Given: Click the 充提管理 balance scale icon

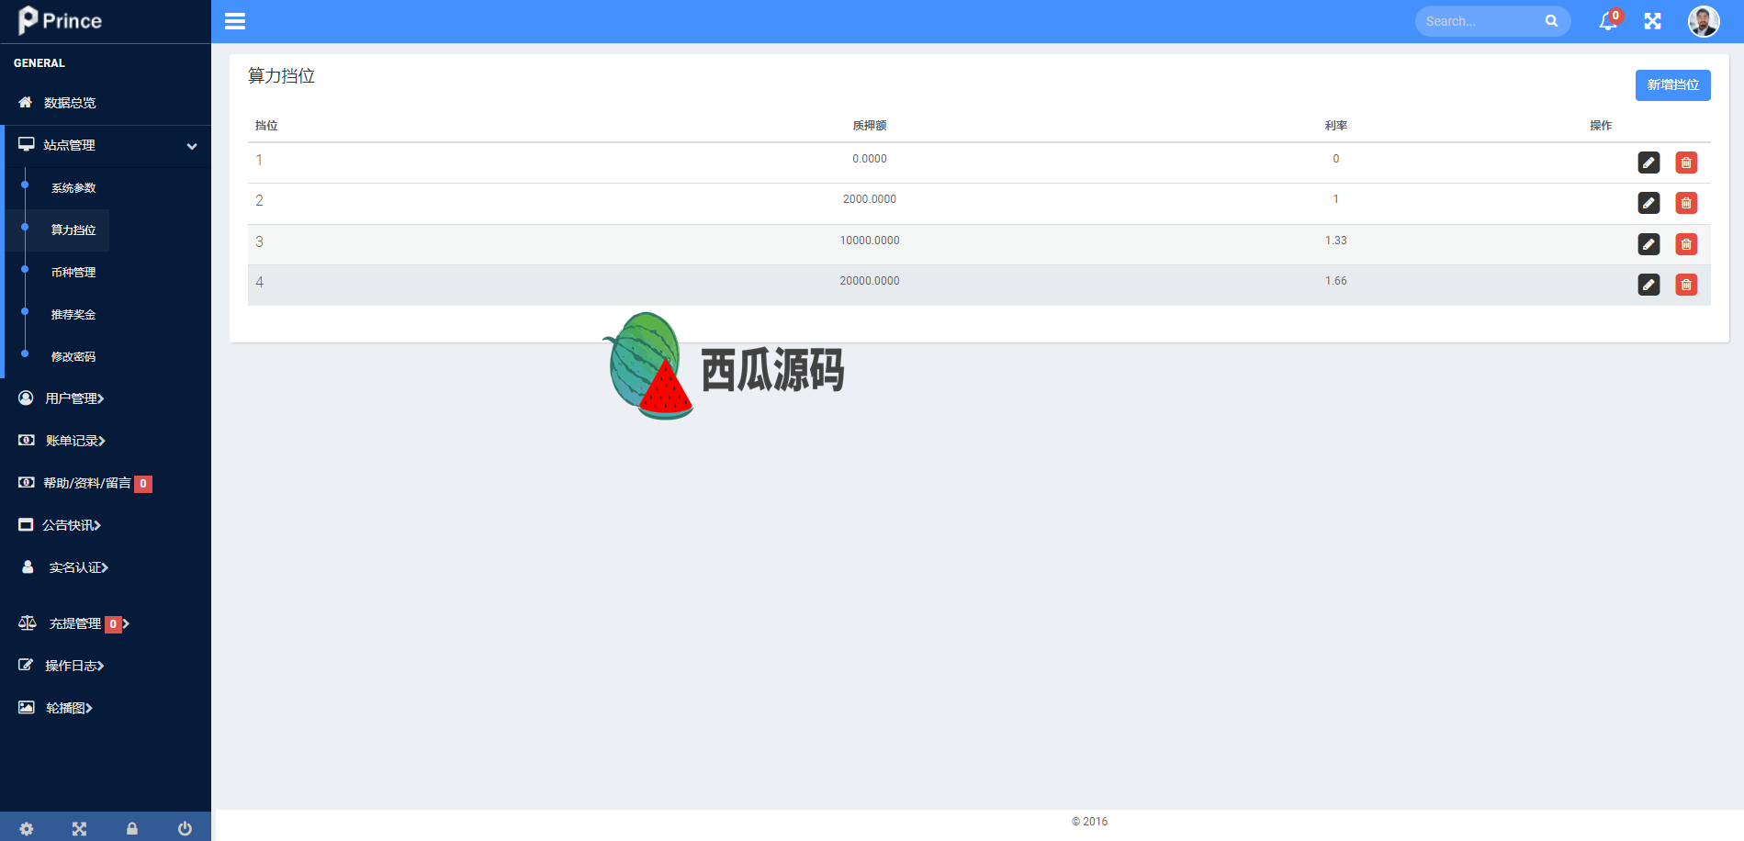Looking at the screenshot, I should pos(28,622).
